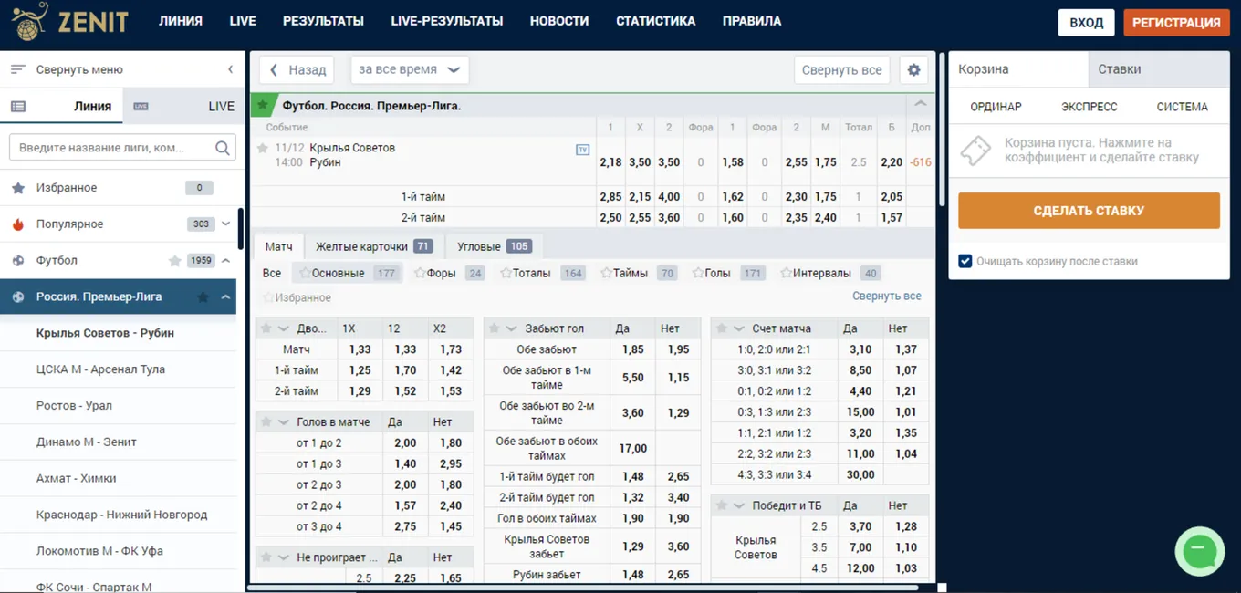Open the live chat bubble
1241x593 pixels.
[x=1199, y=551]
